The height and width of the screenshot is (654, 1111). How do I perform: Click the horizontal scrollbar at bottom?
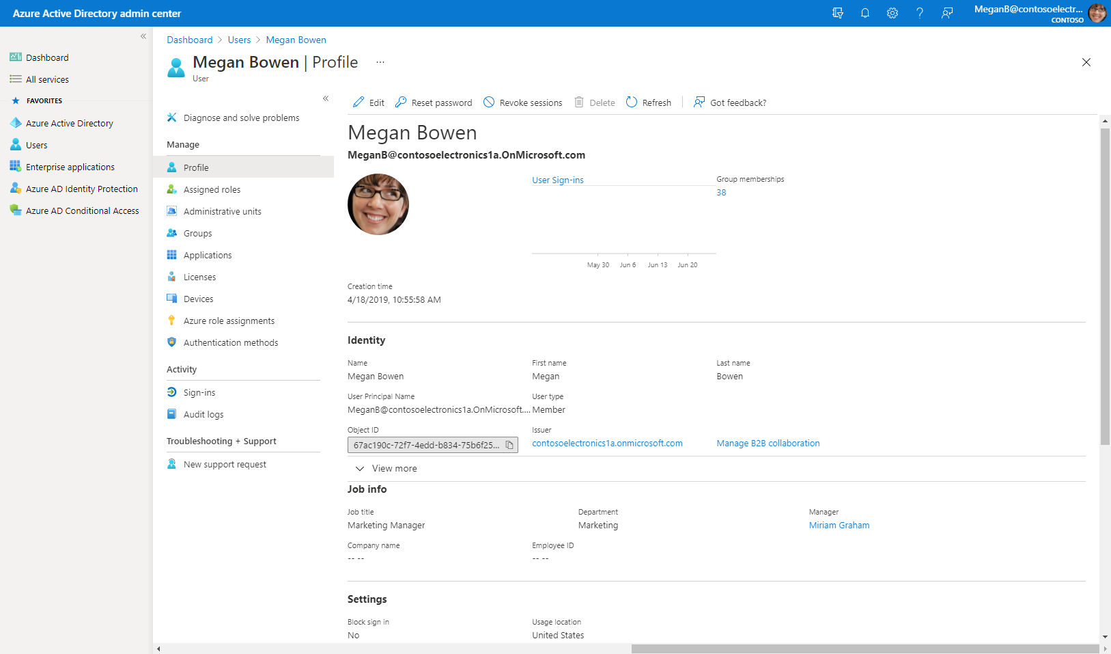click(864, 649)
